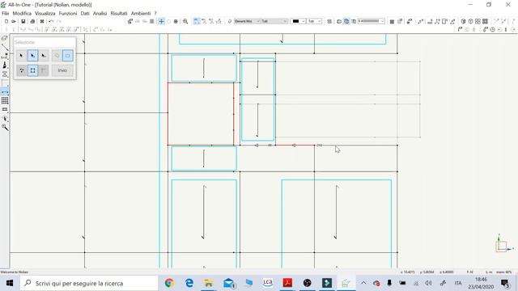The width and height of the screenshot is (518, 291).
Task: Open the Risultati menu
Action: [x=119, y=13]
